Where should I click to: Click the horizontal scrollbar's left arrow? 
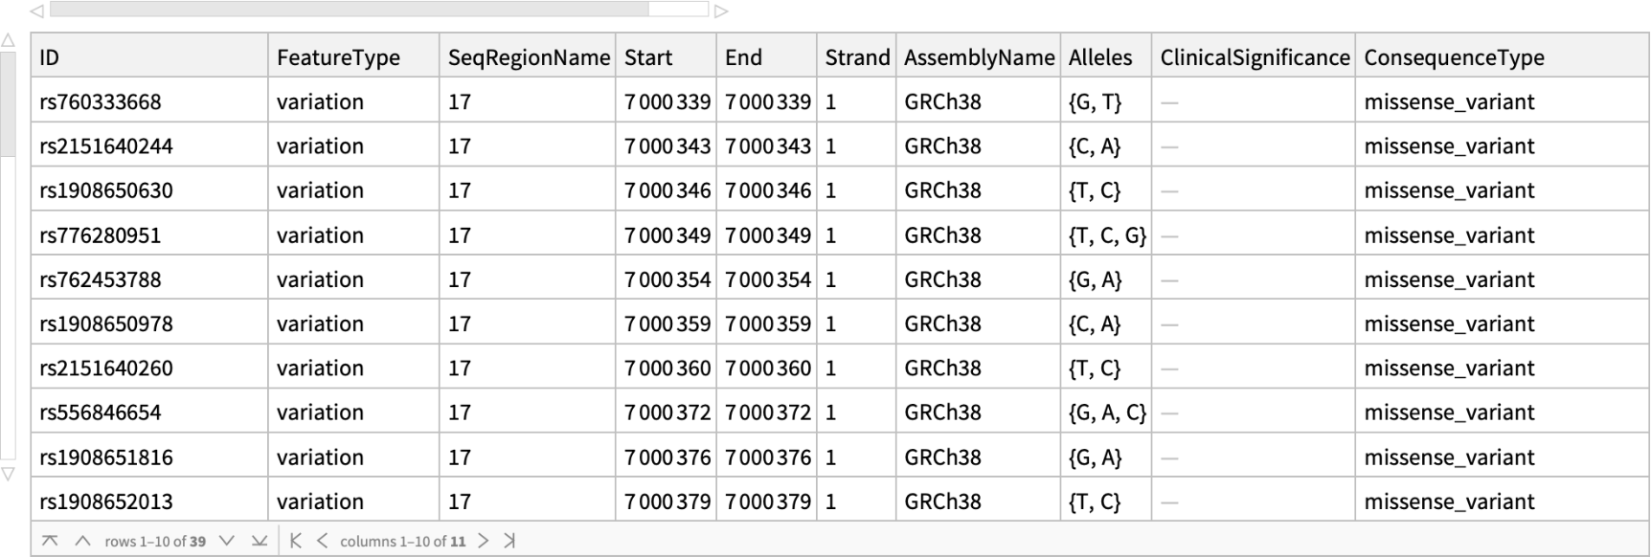tap(36, 11)
